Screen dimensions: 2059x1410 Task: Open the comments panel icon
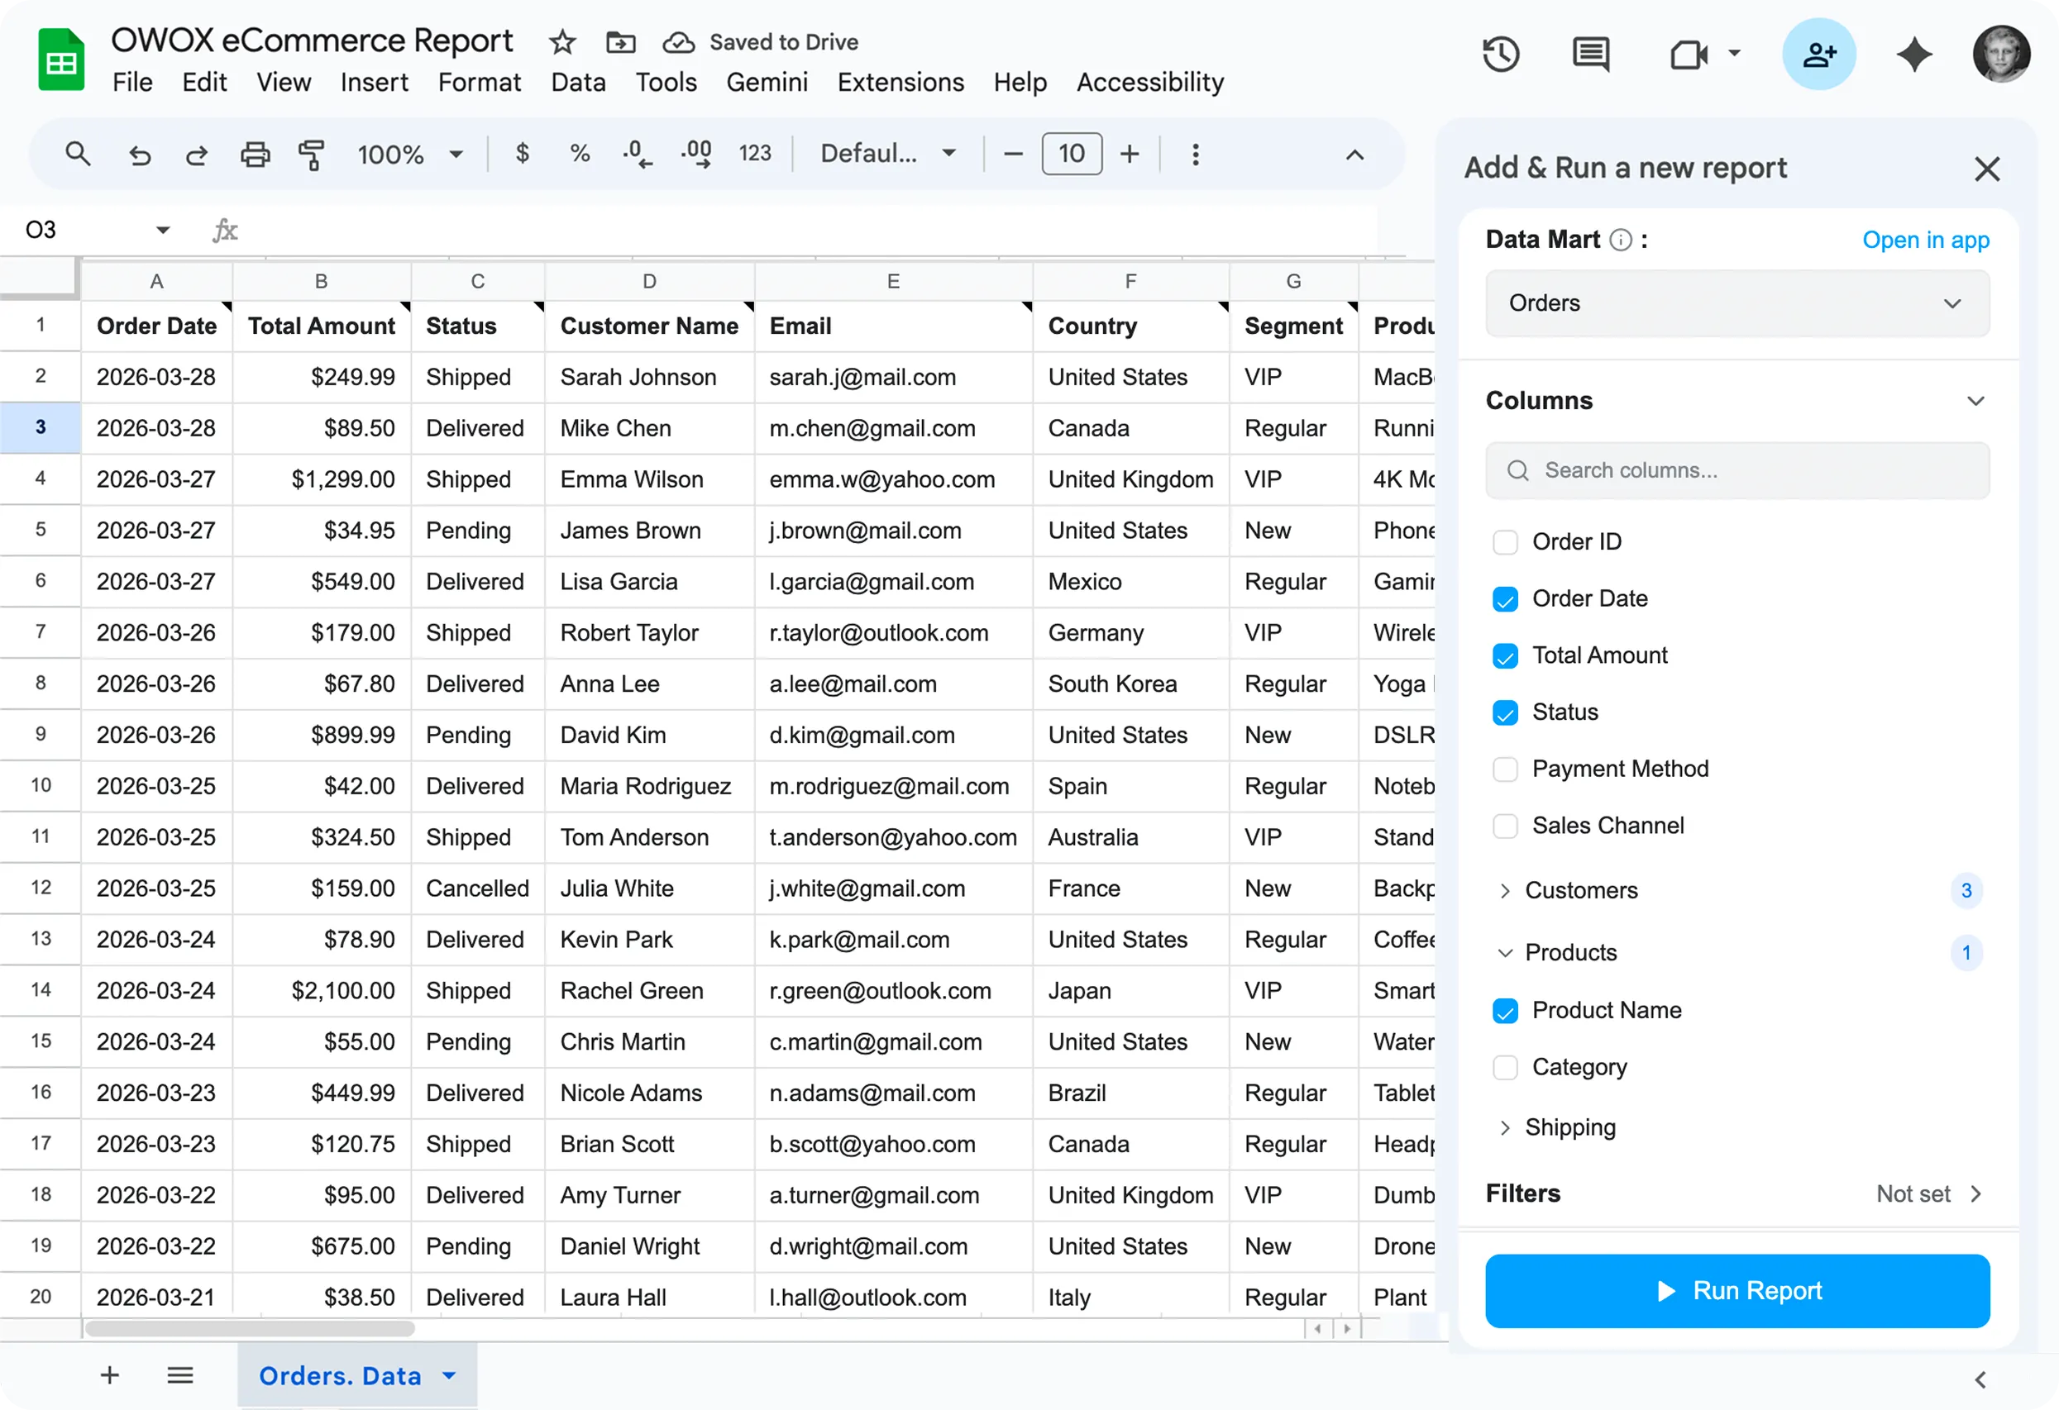point(1589,54)
